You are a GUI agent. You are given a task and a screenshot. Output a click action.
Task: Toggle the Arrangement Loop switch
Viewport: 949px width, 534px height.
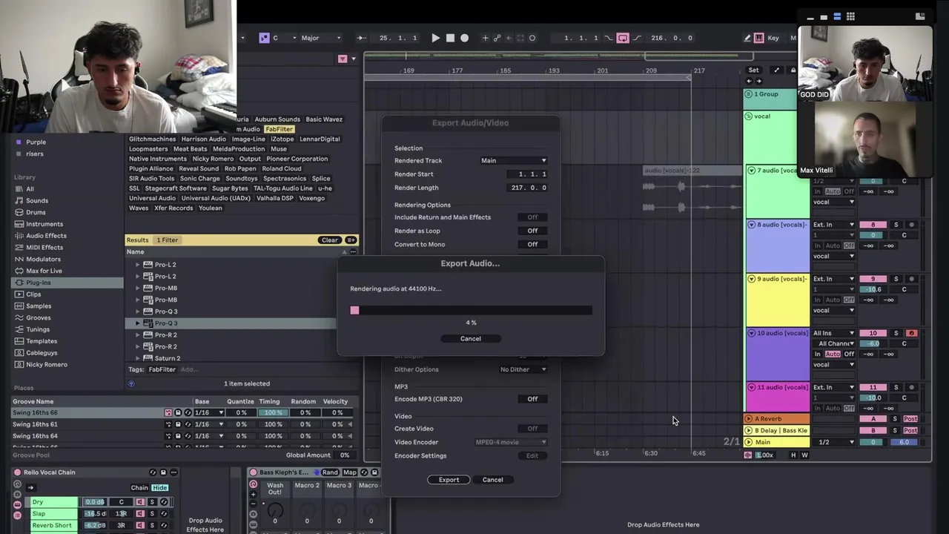623,38
